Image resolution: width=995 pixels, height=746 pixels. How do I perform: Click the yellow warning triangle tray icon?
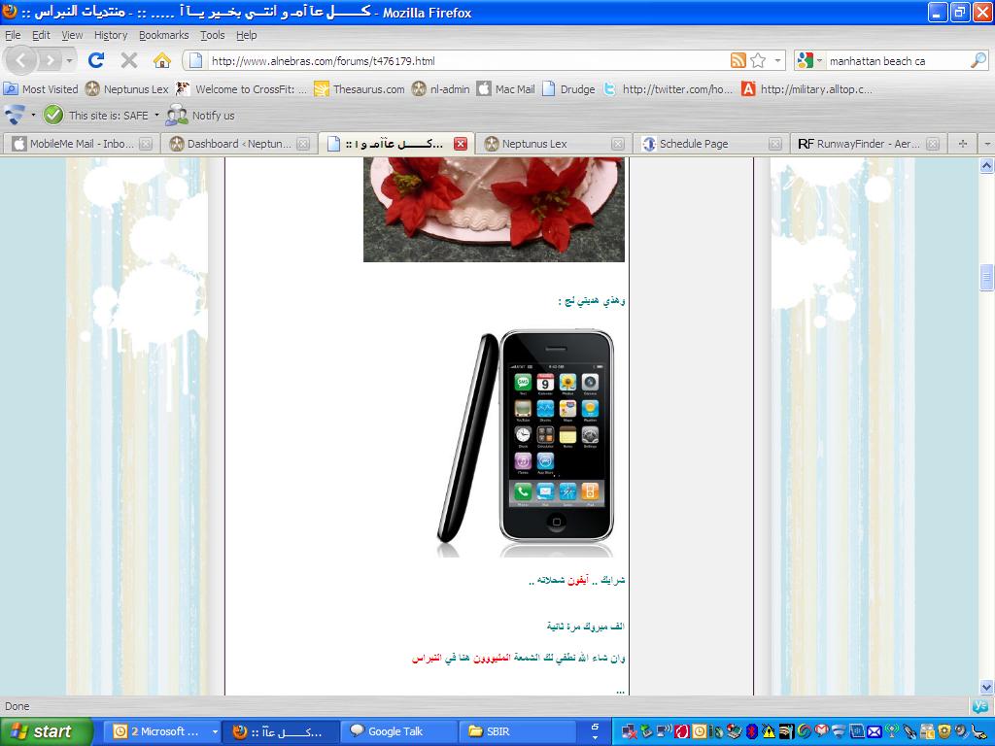pyautogui.click(x=770, y=731)
